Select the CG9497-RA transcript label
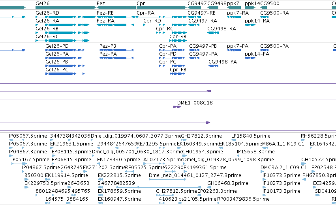 click(203, 21)
